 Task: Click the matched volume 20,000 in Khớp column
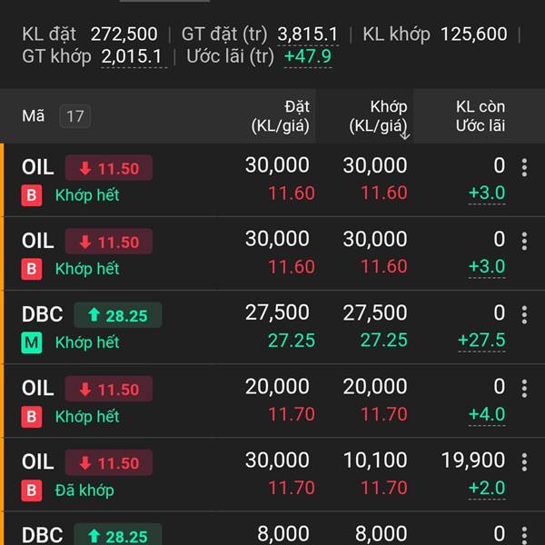[x=375, y=386]
